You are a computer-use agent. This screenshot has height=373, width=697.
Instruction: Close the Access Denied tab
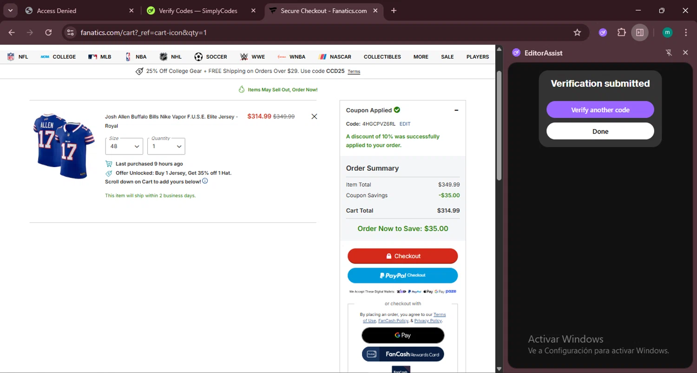(131, 11)
